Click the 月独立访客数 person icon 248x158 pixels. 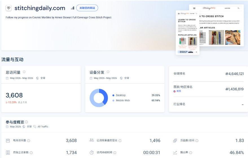click(8, 152)
